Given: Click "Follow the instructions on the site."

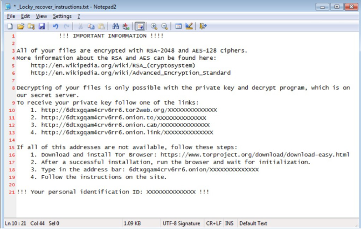Looking at the screenshot, I should 104,177.
